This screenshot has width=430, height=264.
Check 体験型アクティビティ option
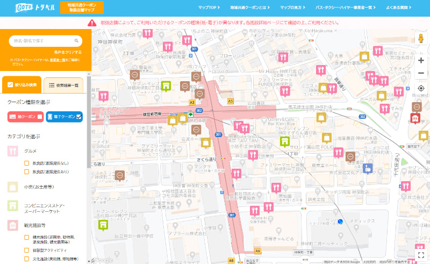tap(26, 250)
